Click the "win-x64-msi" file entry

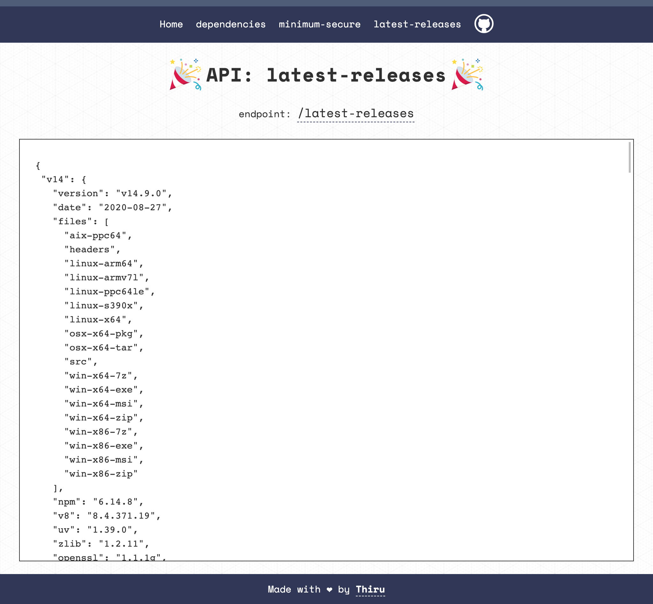coord(104,404)
